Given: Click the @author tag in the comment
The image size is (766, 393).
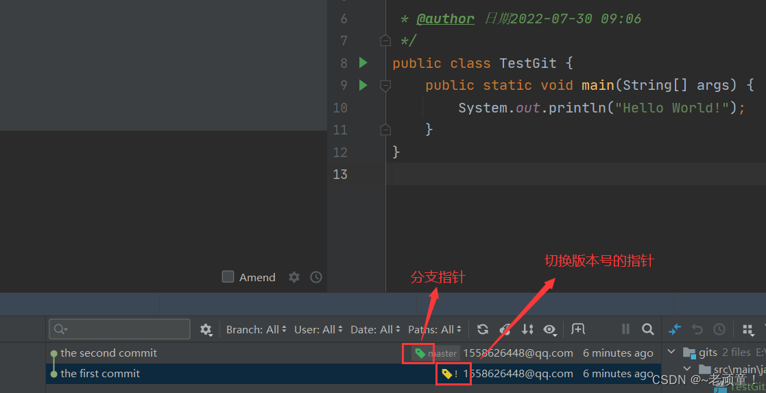Looking at the screenshot, I should point(445,19).
